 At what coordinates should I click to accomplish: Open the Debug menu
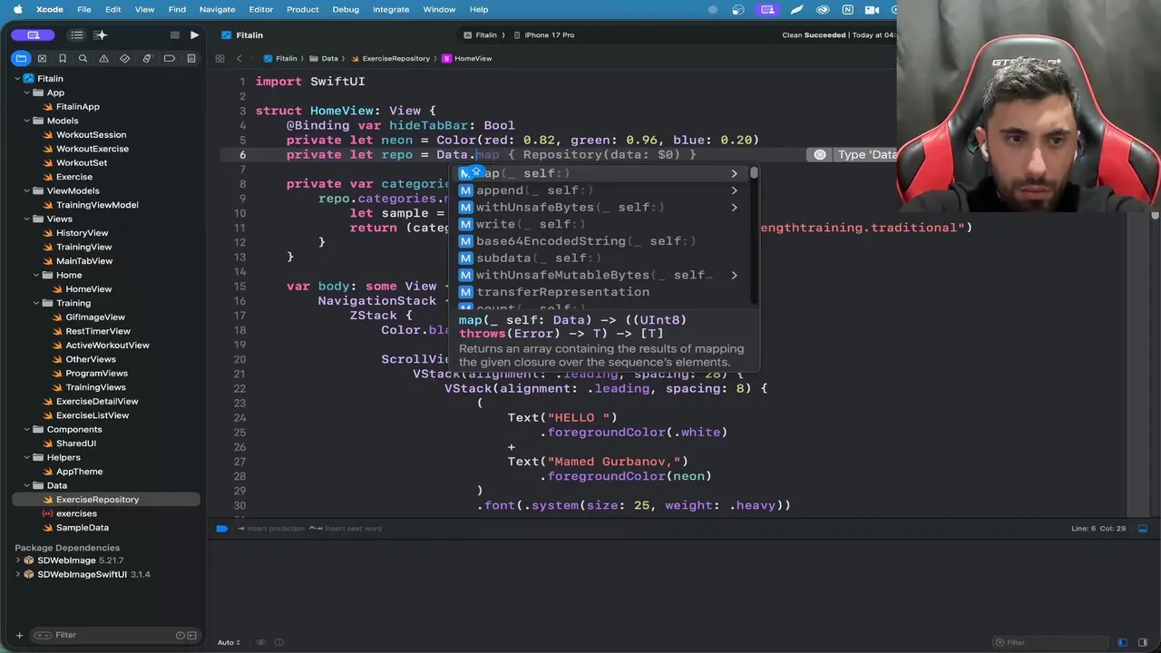click(x=346, y=9)
